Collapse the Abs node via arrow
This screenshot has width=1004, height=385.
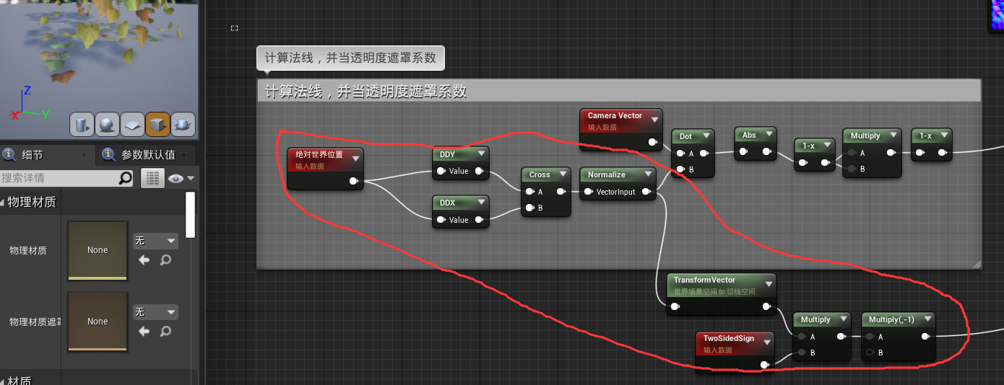coord(769,135)
